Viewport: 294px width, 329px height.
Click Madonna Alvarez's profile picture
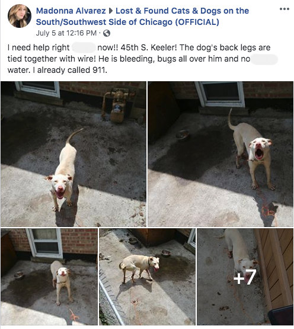pos(20,16)
